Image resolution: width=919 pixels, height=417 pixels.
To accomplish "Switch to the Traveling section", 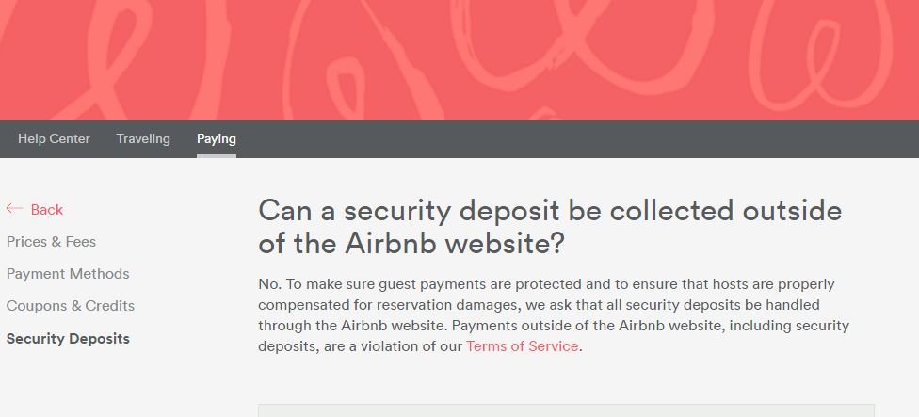I will coord(143,138).
